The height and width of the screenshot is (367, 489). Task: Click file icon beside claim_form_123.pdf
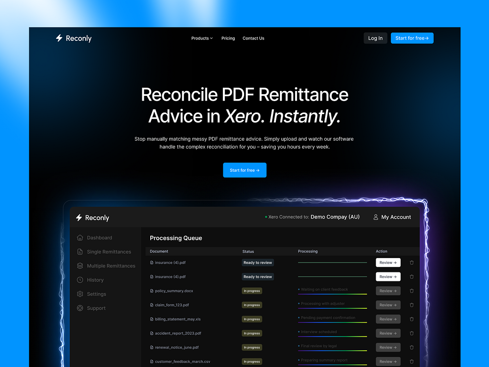[152, 305]
